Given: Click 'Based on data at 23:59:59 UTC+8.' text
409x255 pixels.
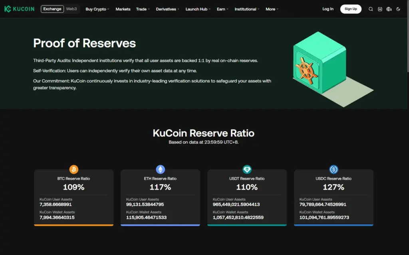Looking at the screenshot, I should click(x=203, y=142).
